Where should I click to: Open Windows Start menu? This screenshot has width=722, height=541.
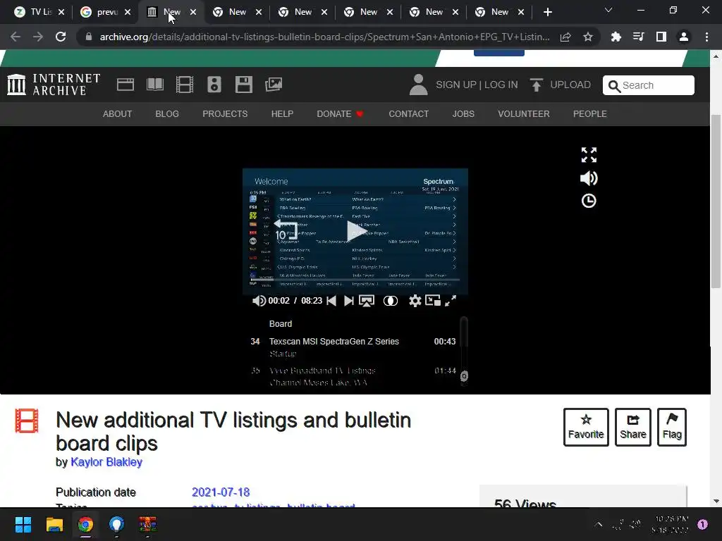23,524
